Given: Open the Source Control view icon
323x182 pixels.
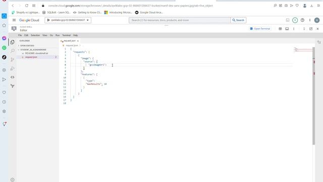Looking at the screenshot, I should [x=12, y=60].
